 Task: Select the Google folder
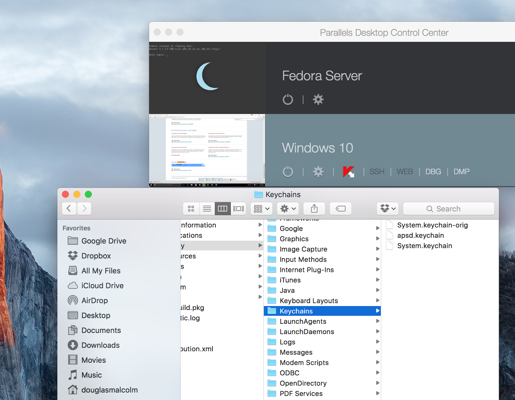(x=322, y=229)
